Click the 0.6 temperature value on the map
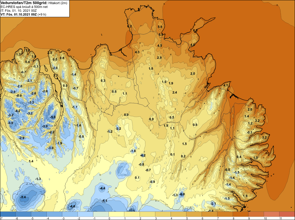The height and width of the screenshot is (220, 295). (x=114, y=91)
